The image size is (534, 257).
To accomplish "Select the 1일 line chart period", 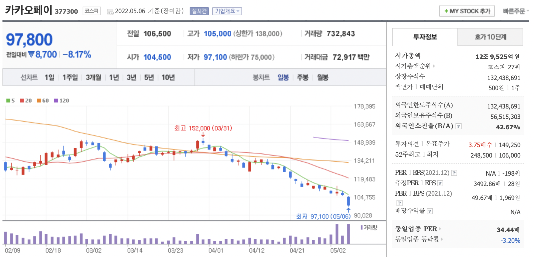I will click(50, 78).
